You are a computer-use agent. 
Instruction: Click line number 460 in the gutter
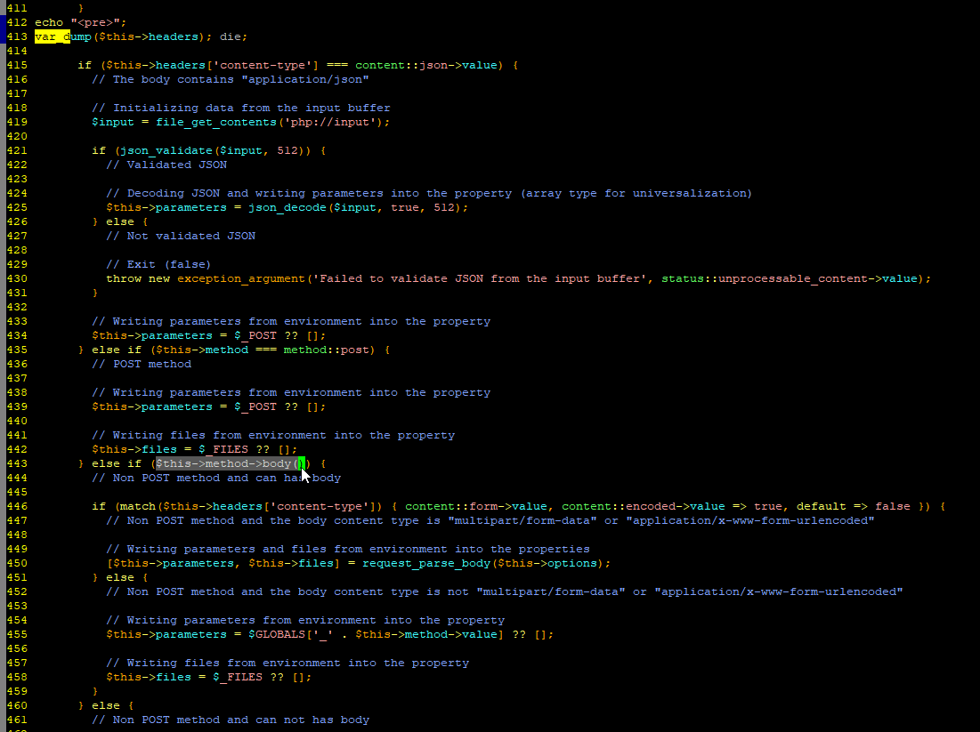click(16, 705)
